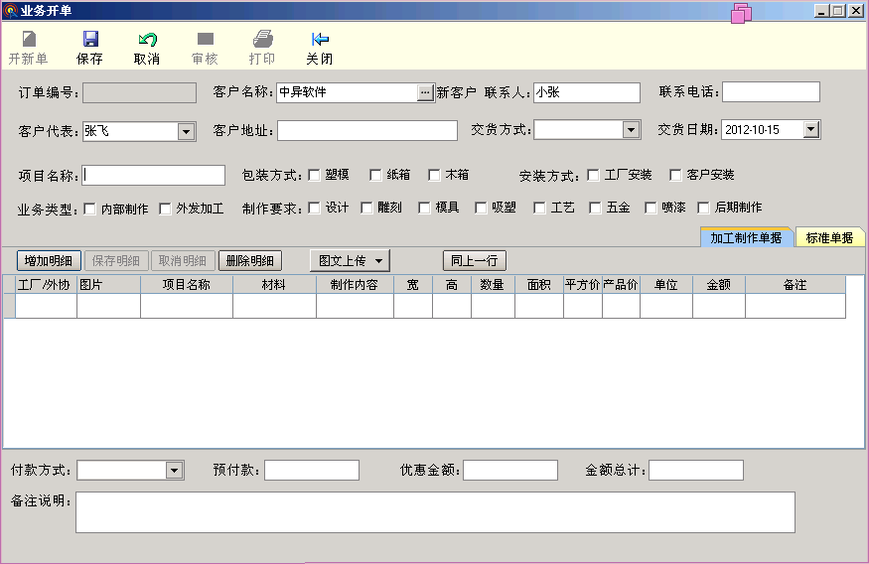Open the 图文上传 upload dropdown button
The height and width of the screenshot is (564, 869).
tap(350, 261)
